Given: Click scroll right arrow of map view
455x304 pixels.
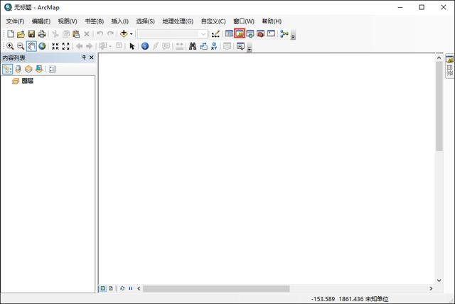Looking at the screenshot, I should point(431,288).
